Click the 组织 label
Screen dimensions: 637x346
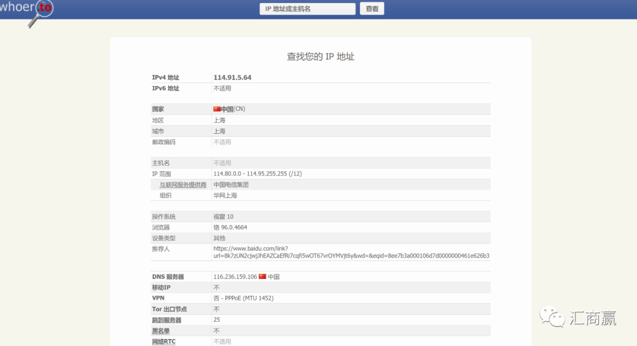click(x=165, y=195)
